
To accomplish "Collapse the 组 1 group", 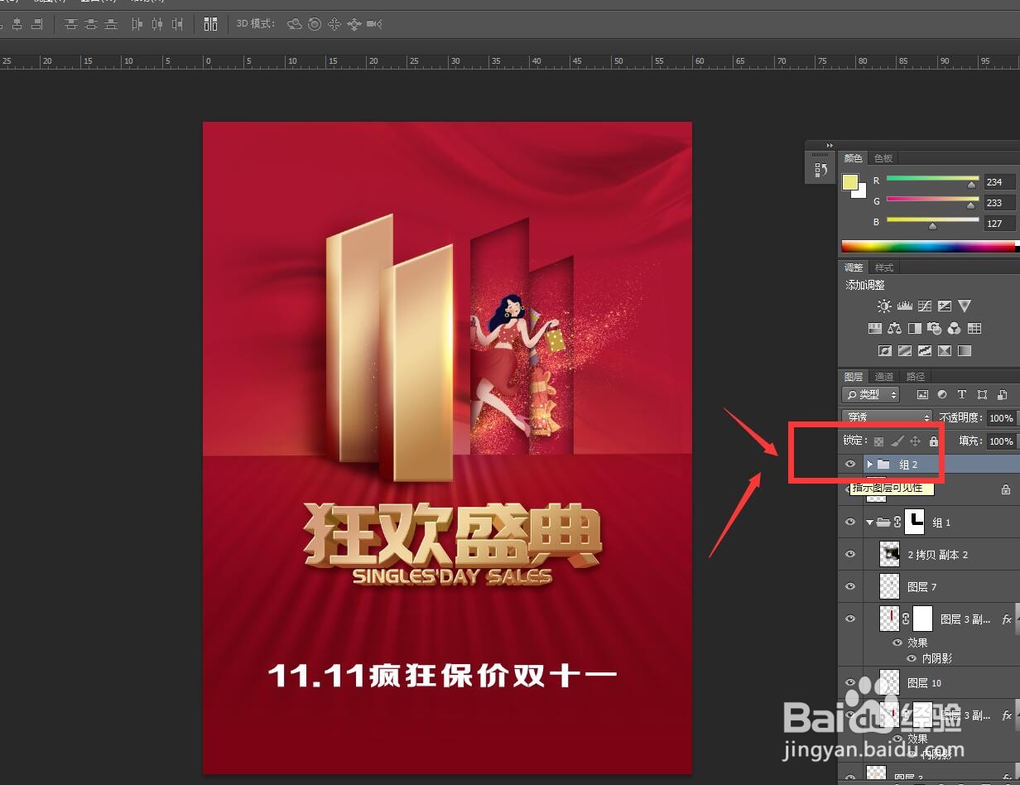I will tap(868, 522).
